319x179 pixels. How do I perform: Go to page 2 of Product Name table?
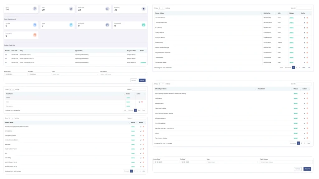click(x=134, y=171)
